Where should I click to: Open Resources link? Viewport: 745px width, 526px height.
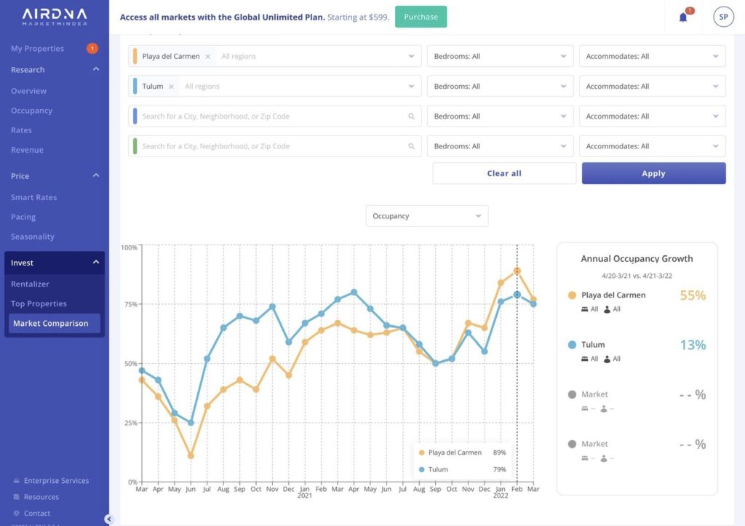[41, 497]
